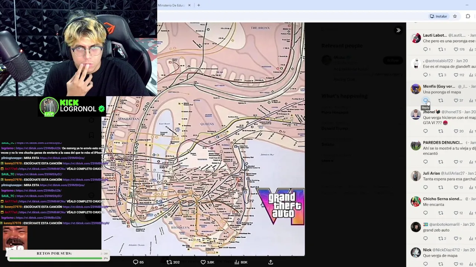
Task: Open a new browser tab
Action: (199, 5)
